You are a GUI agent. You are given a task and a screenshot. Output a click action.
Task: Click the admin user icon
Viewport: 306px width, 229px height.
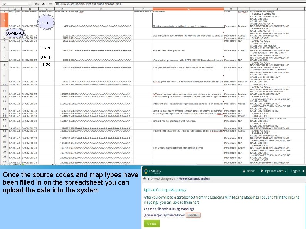click(x=244, y=171)
